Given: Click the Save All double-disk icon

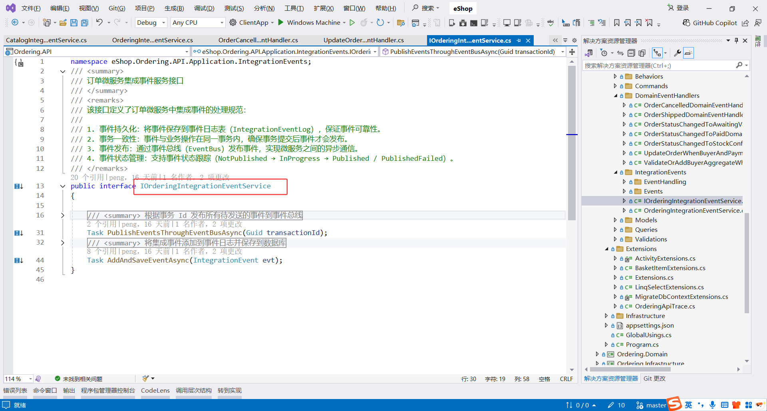Looking at the screenshot, I should click(85, 23).
